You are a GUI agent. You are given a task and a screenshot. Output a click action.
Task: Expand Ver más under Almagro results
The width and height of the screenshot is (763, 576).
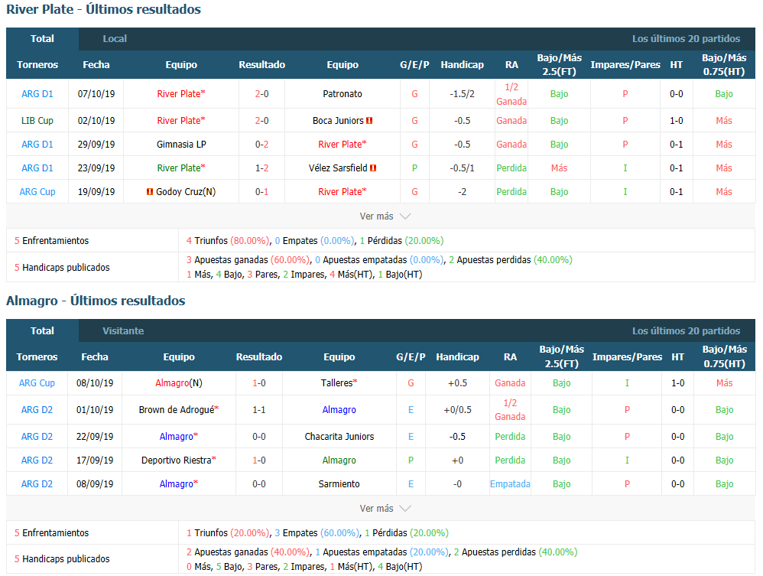385,509
